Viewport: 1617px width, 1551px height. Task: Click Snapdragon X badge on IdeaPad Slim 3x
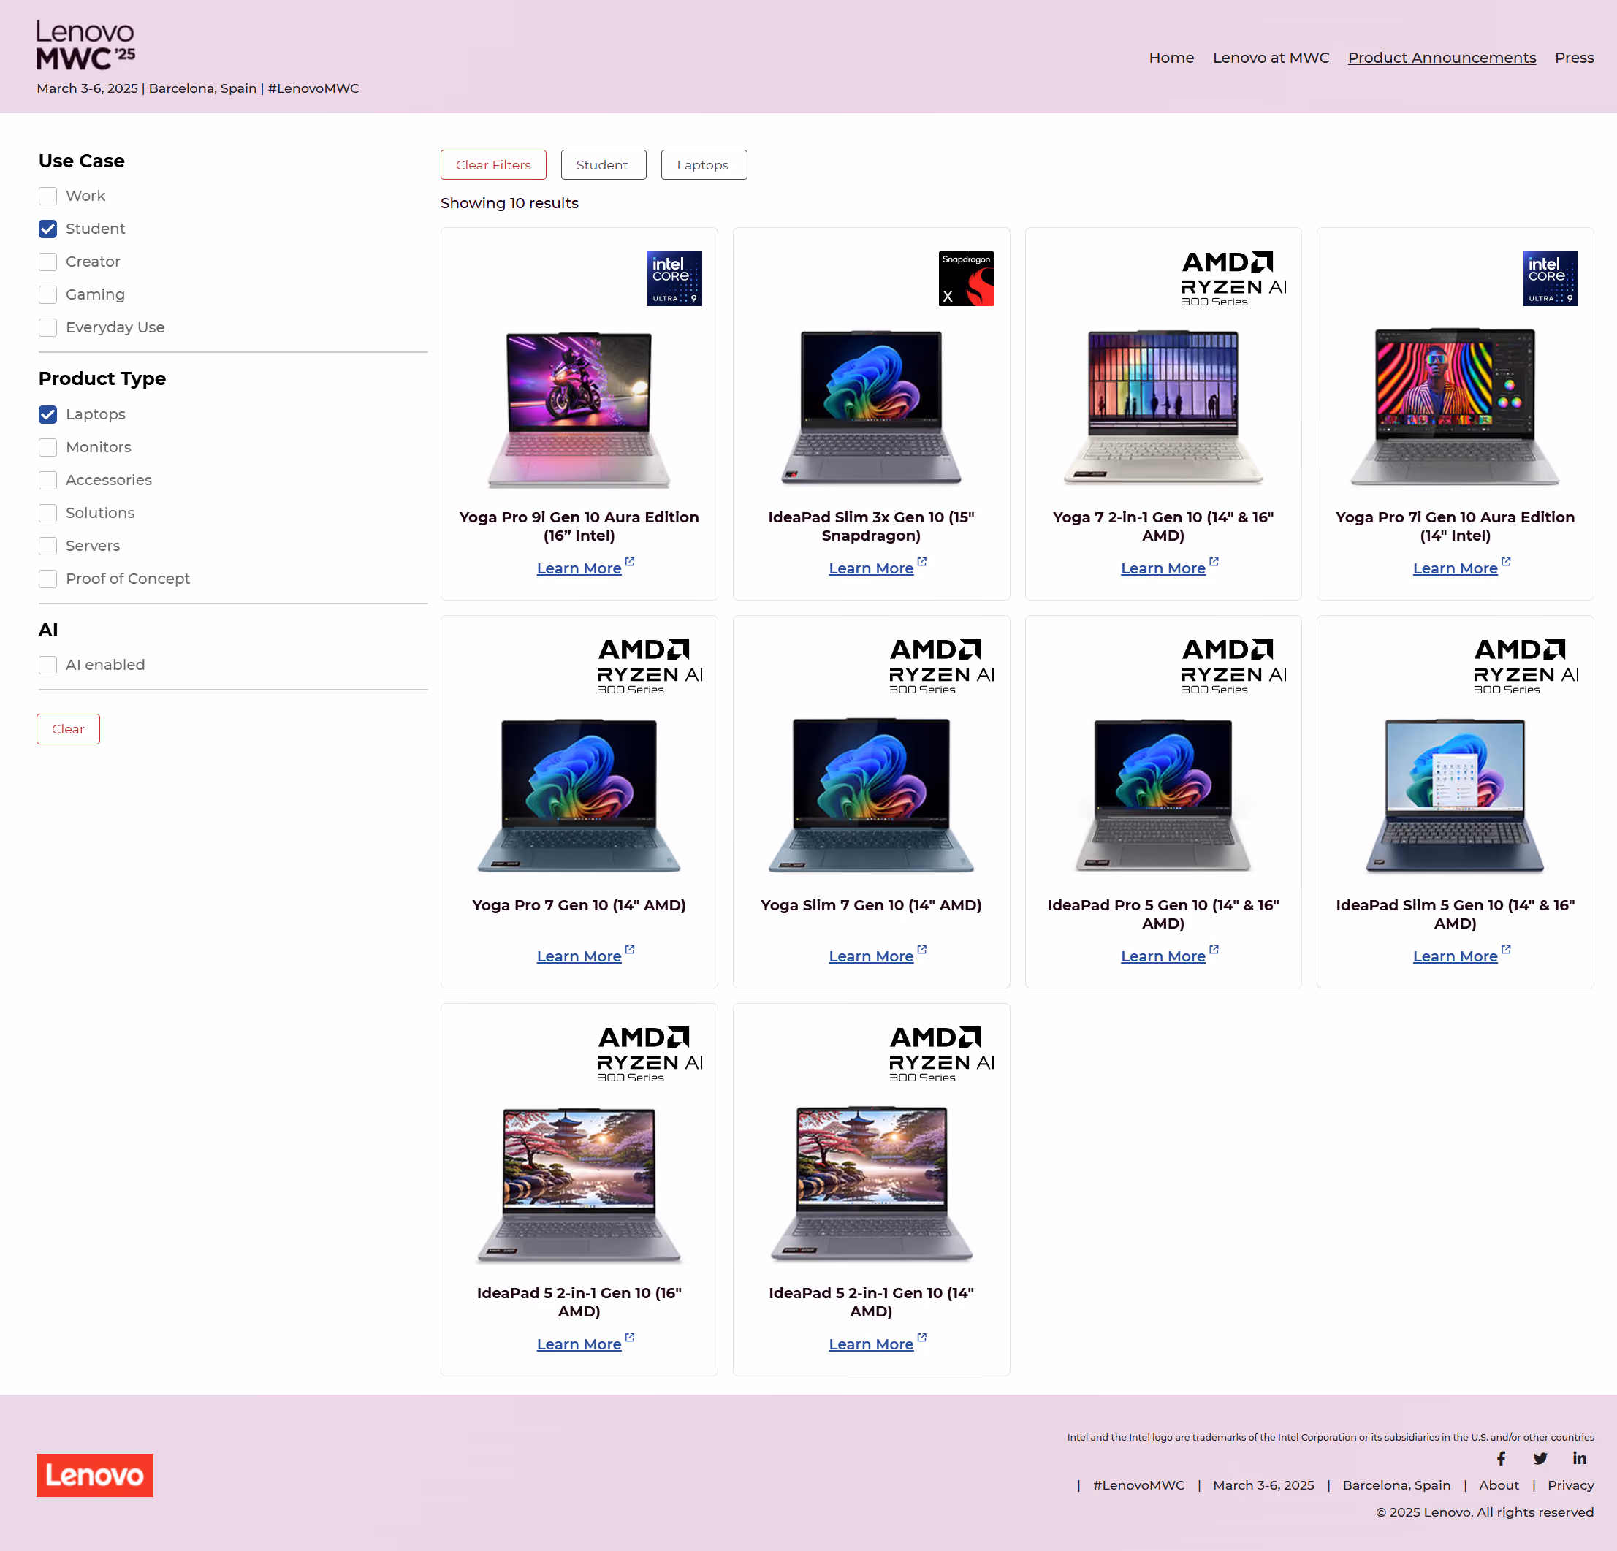pyautogui.click(x=966, y=279)
